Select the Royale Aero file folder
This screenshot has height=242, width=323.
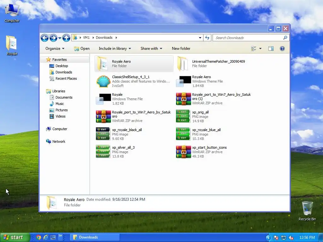[134, 64]
